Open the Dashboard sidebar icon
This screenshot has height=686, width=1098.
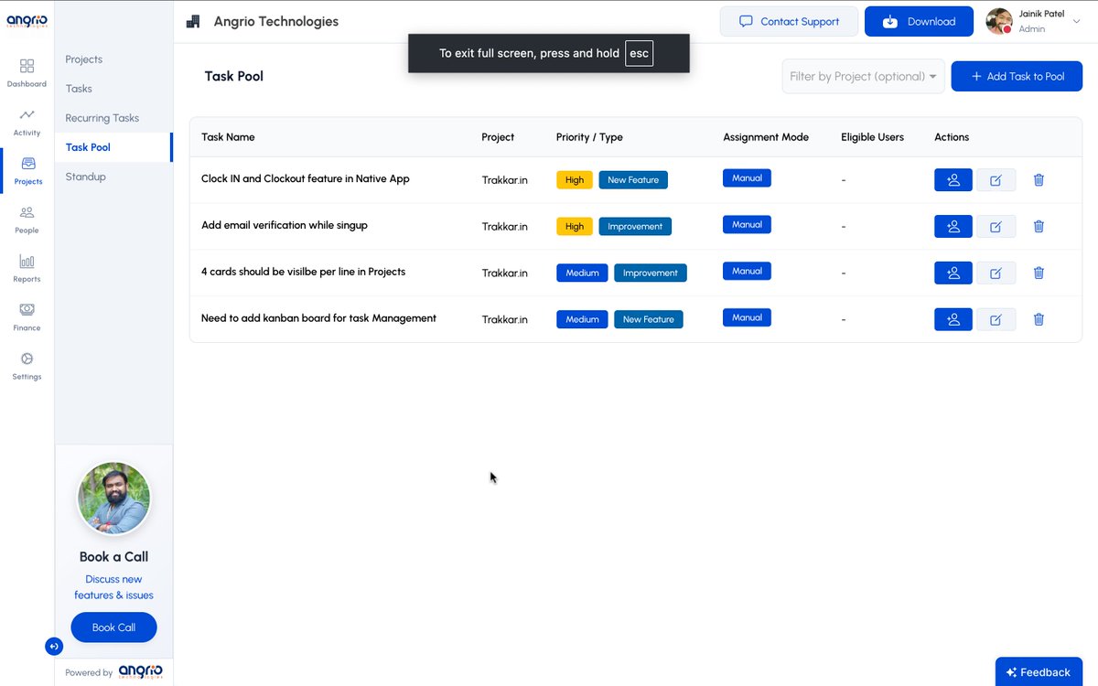pyautogui.click(x=27, y=67)
